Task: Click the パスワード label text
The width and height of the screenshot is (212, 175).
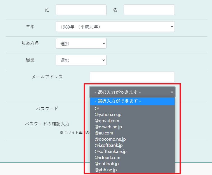Action: point(47,109)
